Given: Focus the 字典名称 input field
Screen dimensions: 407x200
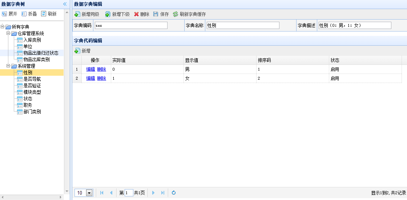Looking at the screenshot, I should click(243, 25).
